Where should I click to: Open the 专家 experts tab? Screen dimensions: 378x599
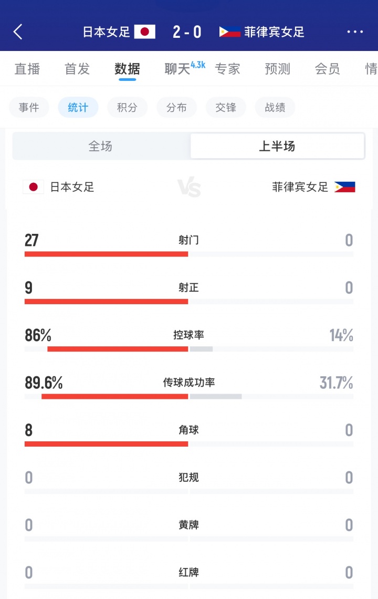click(x=227, y=69)
